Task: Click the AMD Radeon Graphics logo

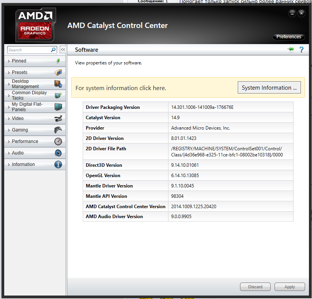Action: (36, 25)
